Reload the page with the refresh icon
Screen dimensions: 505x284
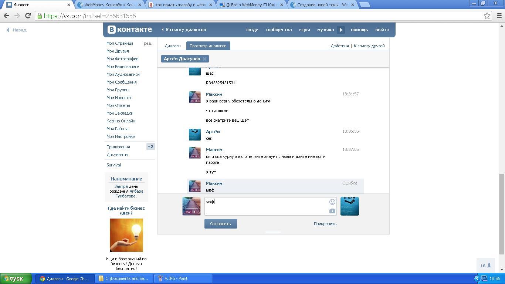(28, 16)
